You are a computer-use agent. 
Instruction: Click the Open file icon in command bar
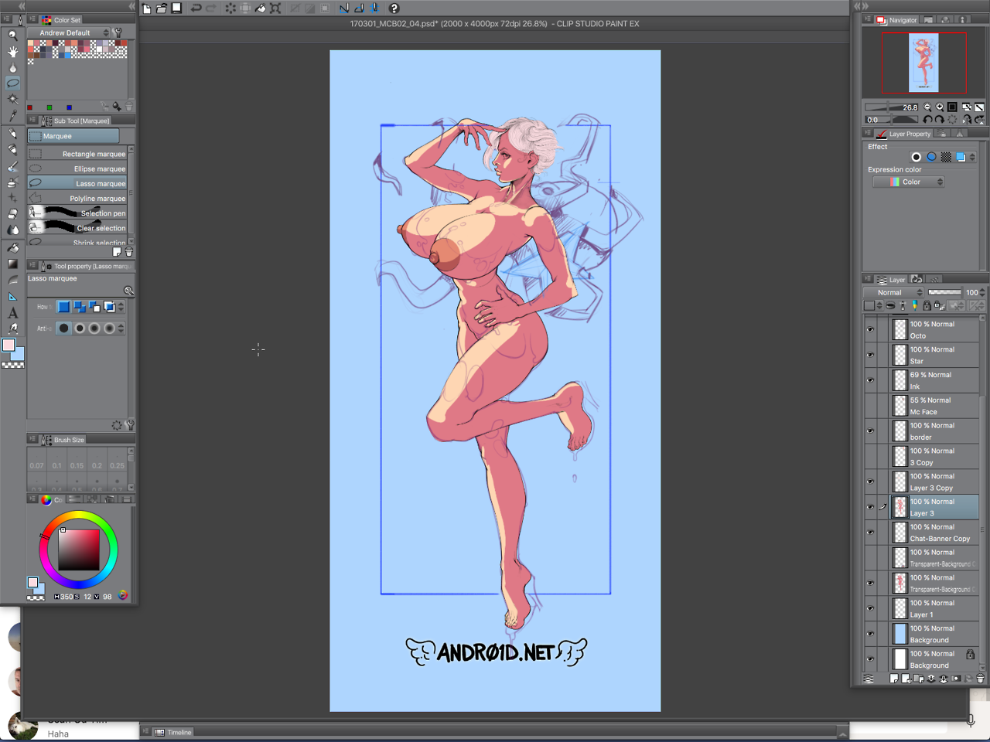click(162, 9)
